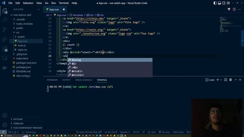Choose datalist from autocomplete suggestions
The image size is (244, 137).
[x=110, y=75]
